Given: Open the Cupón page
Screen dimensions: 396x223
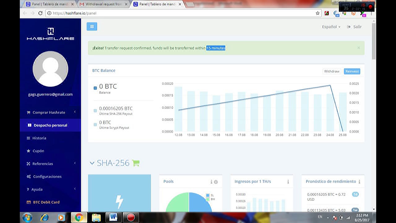Looking at the screenshot, I should point(38,151).
